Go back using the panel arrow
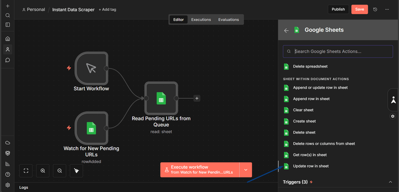 tap(286, 31)
